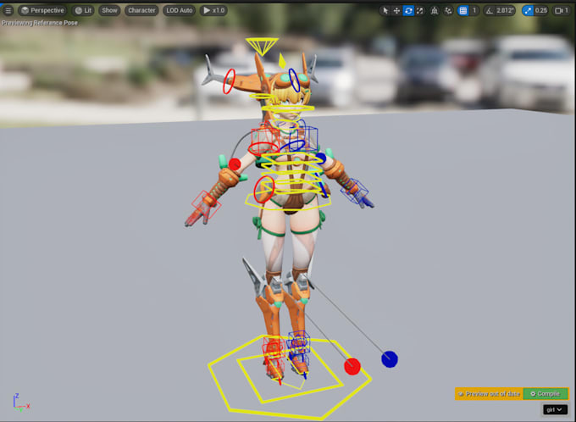Viewport: 576px width, 422px height.
Task: Switch to the translate move tool
Action: tap(396, 11)
